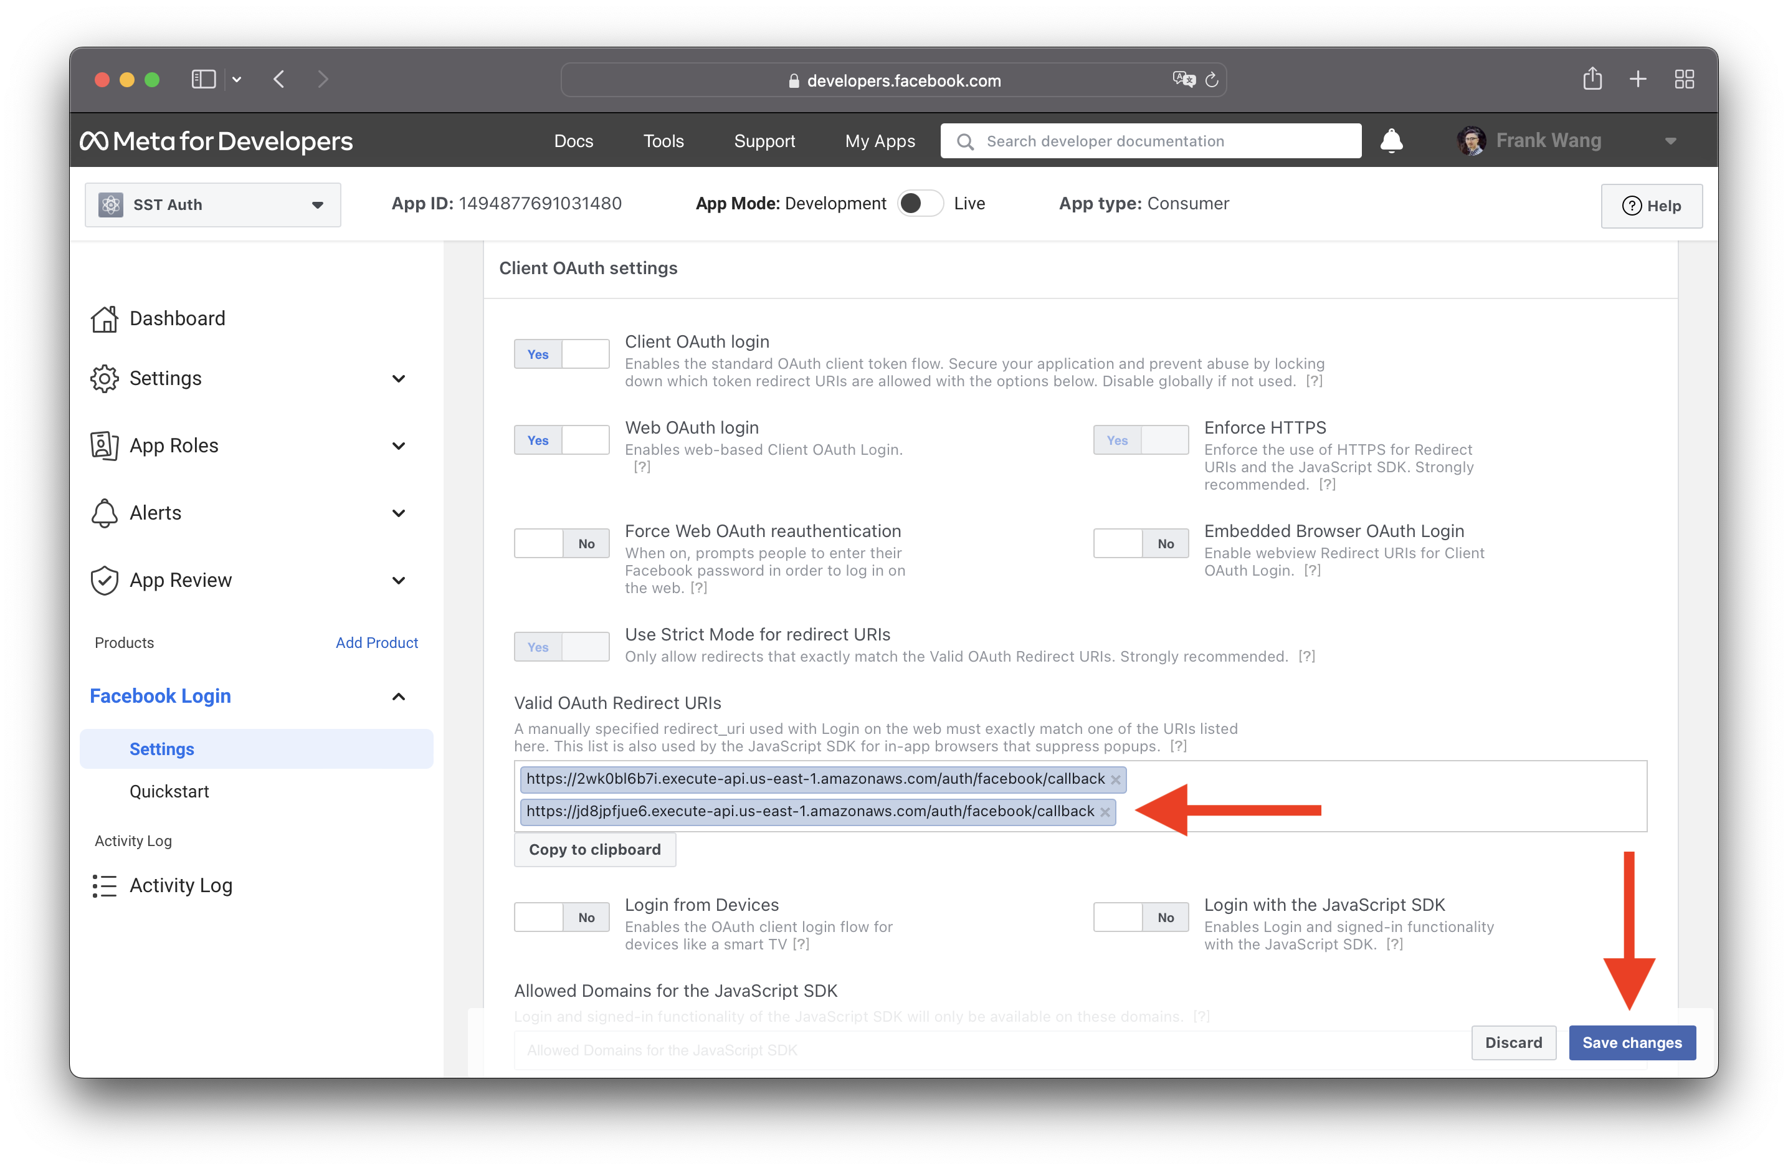This screenshot has width=1788, height=1170.
Task: Click the App Roles badge icon
Action: click(105, 445)
